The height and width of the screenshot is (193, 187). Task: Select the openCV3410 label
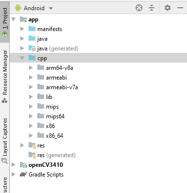coord(46,165)
